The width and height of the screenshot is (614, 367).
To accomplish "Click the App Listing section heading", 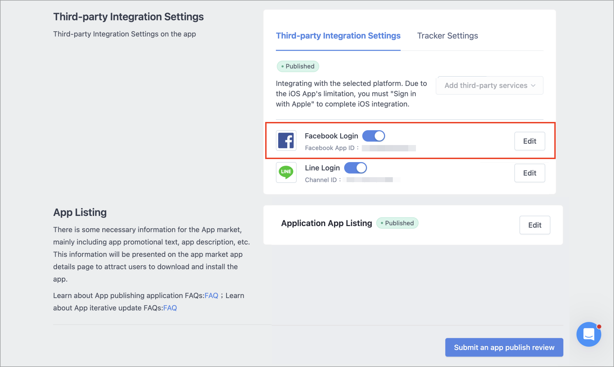I will [x=80, y=212].
